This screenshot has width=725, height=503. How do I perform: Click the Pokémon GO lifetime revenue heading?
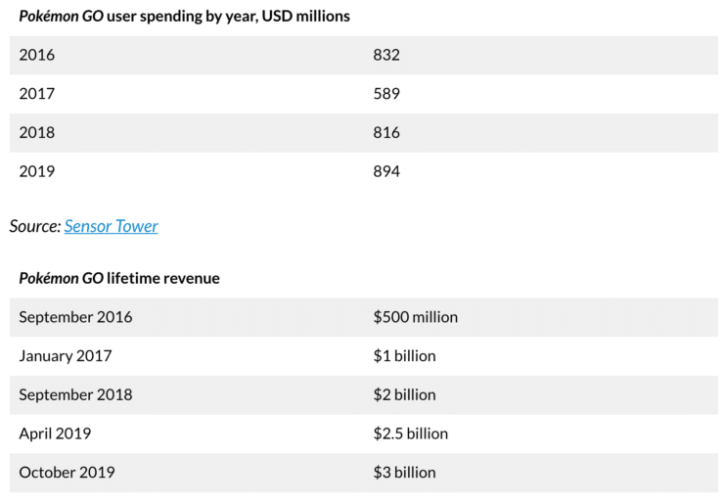click(x=119, y=278)
